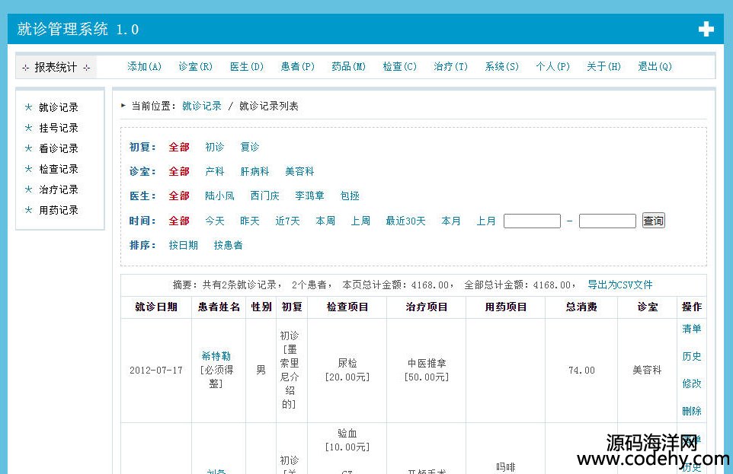The width and height of the screenshot is (733, 474).
Task: Click the 就诊记录 breadcrumb link
Action: (x=202, y=106)
